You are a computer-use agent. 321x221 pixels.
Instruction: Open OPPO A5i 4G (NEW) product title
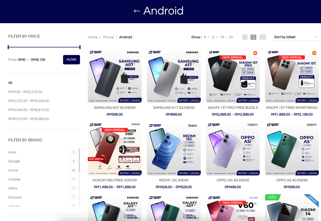233,180
